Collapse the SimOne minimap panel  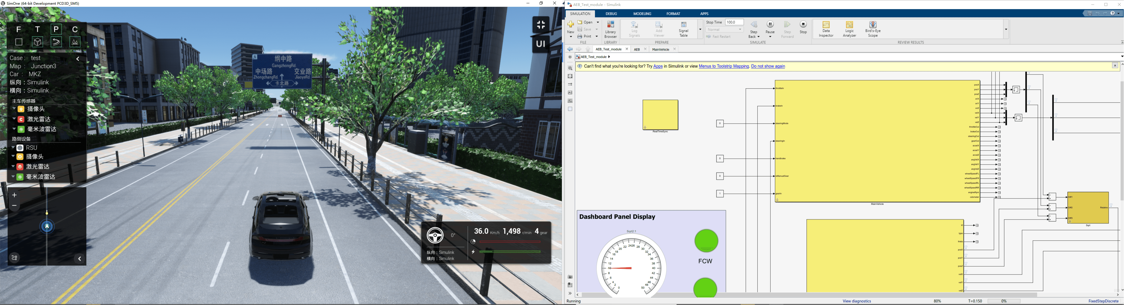point(79,259)
